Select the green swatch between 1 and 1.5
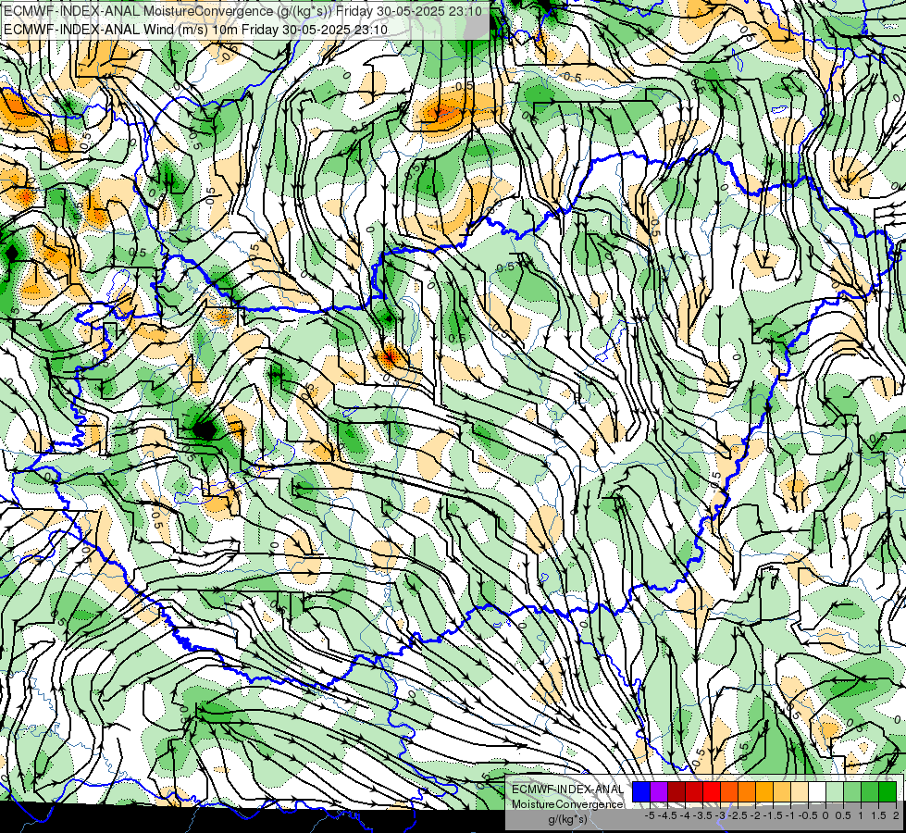Screen dimensions: 906x833 (x=870, y=791)
